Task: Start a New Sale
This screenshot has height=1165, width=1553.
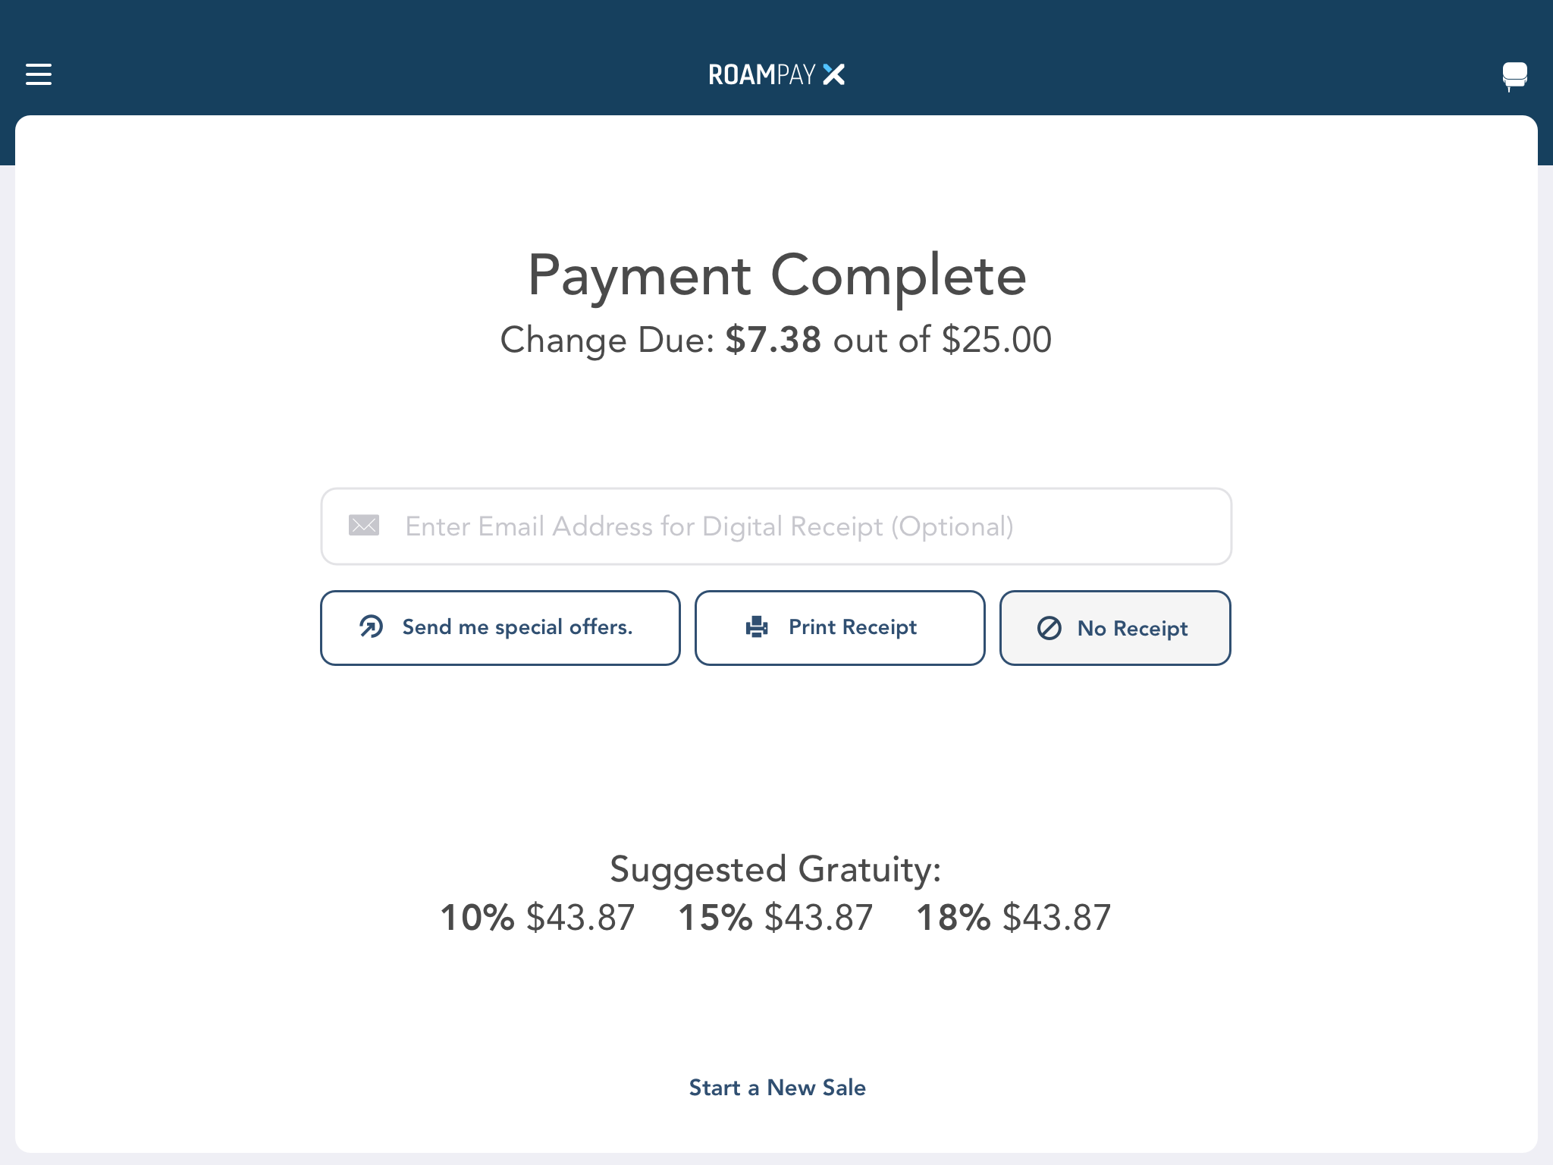Action: coord(777,1087)
